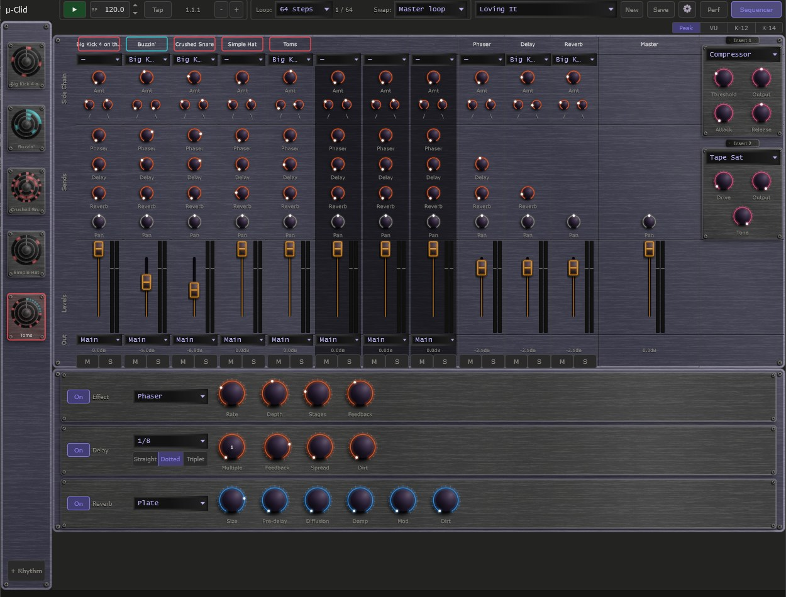Switch meter mode to Peak tab

[686, 28]
